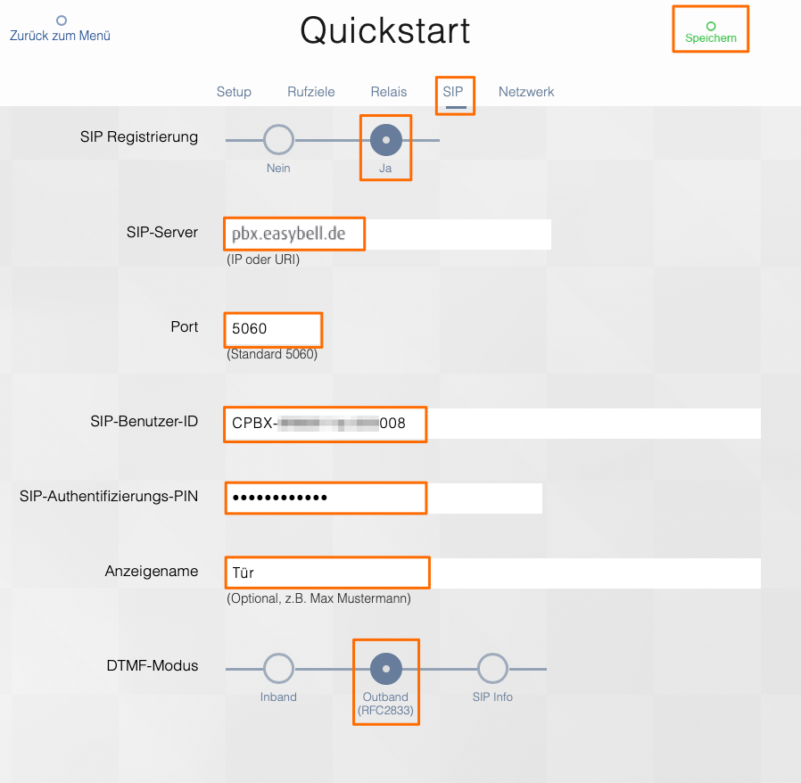
Task: Switch to the Rufziele tab
Action: pos(311,92)
